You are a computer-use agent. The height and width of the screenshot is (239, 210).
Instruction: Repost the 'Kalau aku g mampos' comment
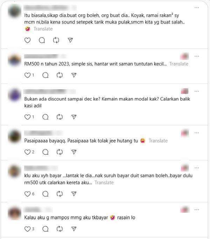(59, 229)
